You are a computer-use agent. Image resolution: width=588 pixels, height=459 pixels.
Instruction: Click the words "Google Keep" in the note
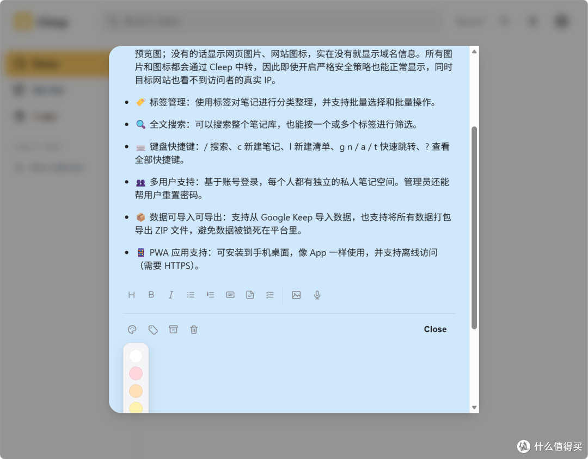(286, 218)
